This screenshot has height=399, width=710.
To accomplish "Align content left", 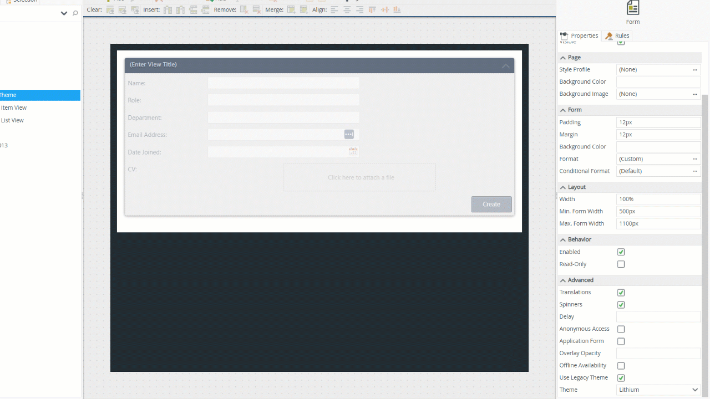I will tap(334, 9).
